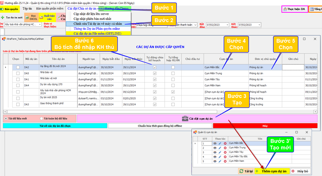Toggle Tự động chia kế hoạch for DA2

coord(155,67)
